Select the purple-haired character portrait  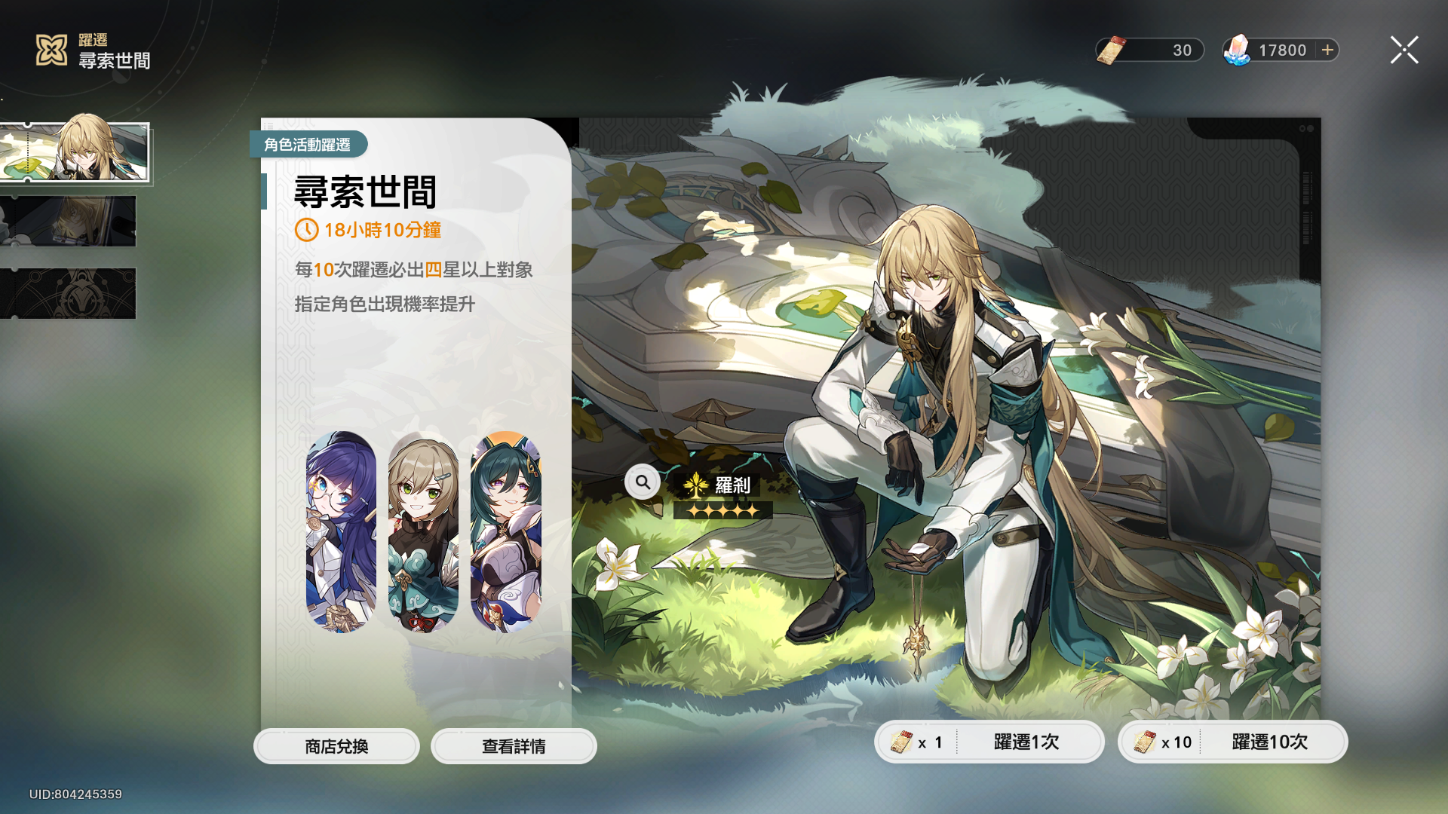click(341, 532)
